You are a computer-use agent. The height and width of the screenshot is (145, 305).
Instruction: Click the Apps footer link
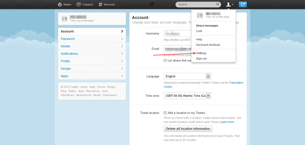pos(81,91)
